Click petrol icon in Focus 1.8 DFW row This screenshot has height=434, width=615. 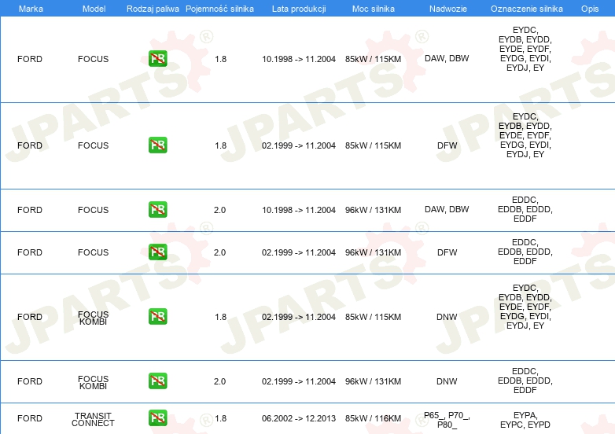[x=157, y=145]
